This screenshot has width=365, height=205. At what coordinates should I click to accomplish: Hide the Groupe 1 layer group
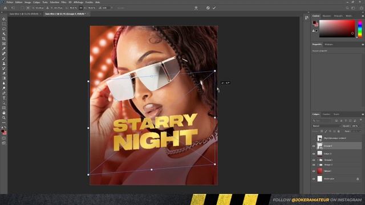(x=314, y=160)
